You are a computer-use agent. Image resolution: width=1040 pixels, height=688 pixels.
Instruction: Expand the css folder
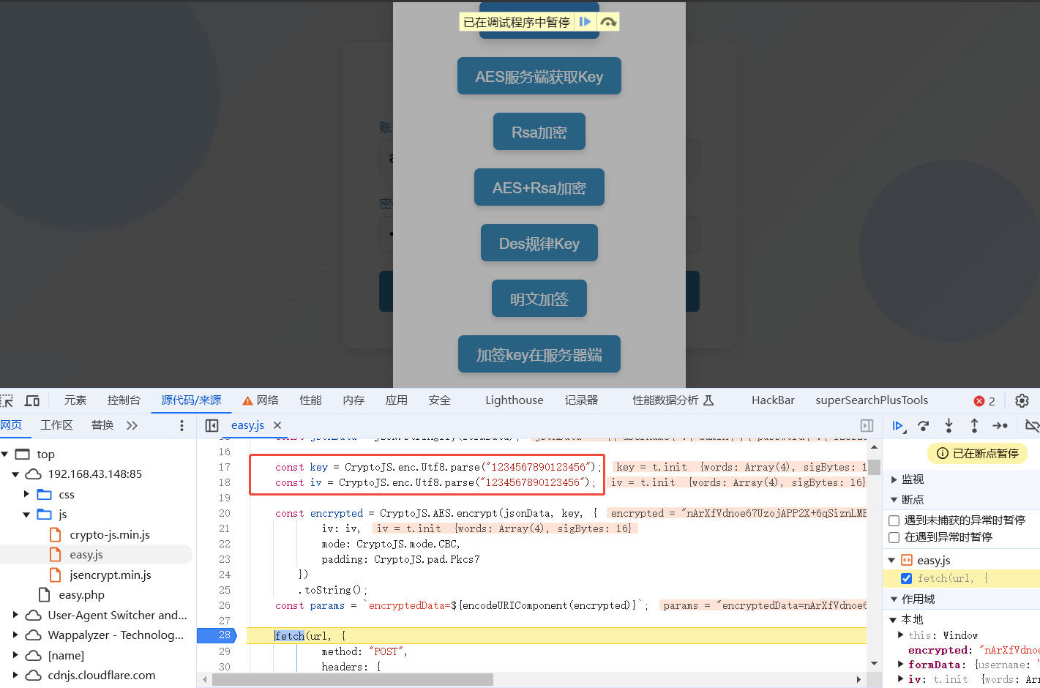tap(26, 495)
